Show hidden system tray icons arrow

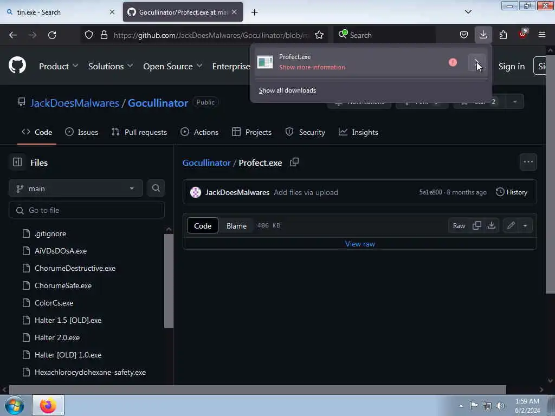point(461,406)
